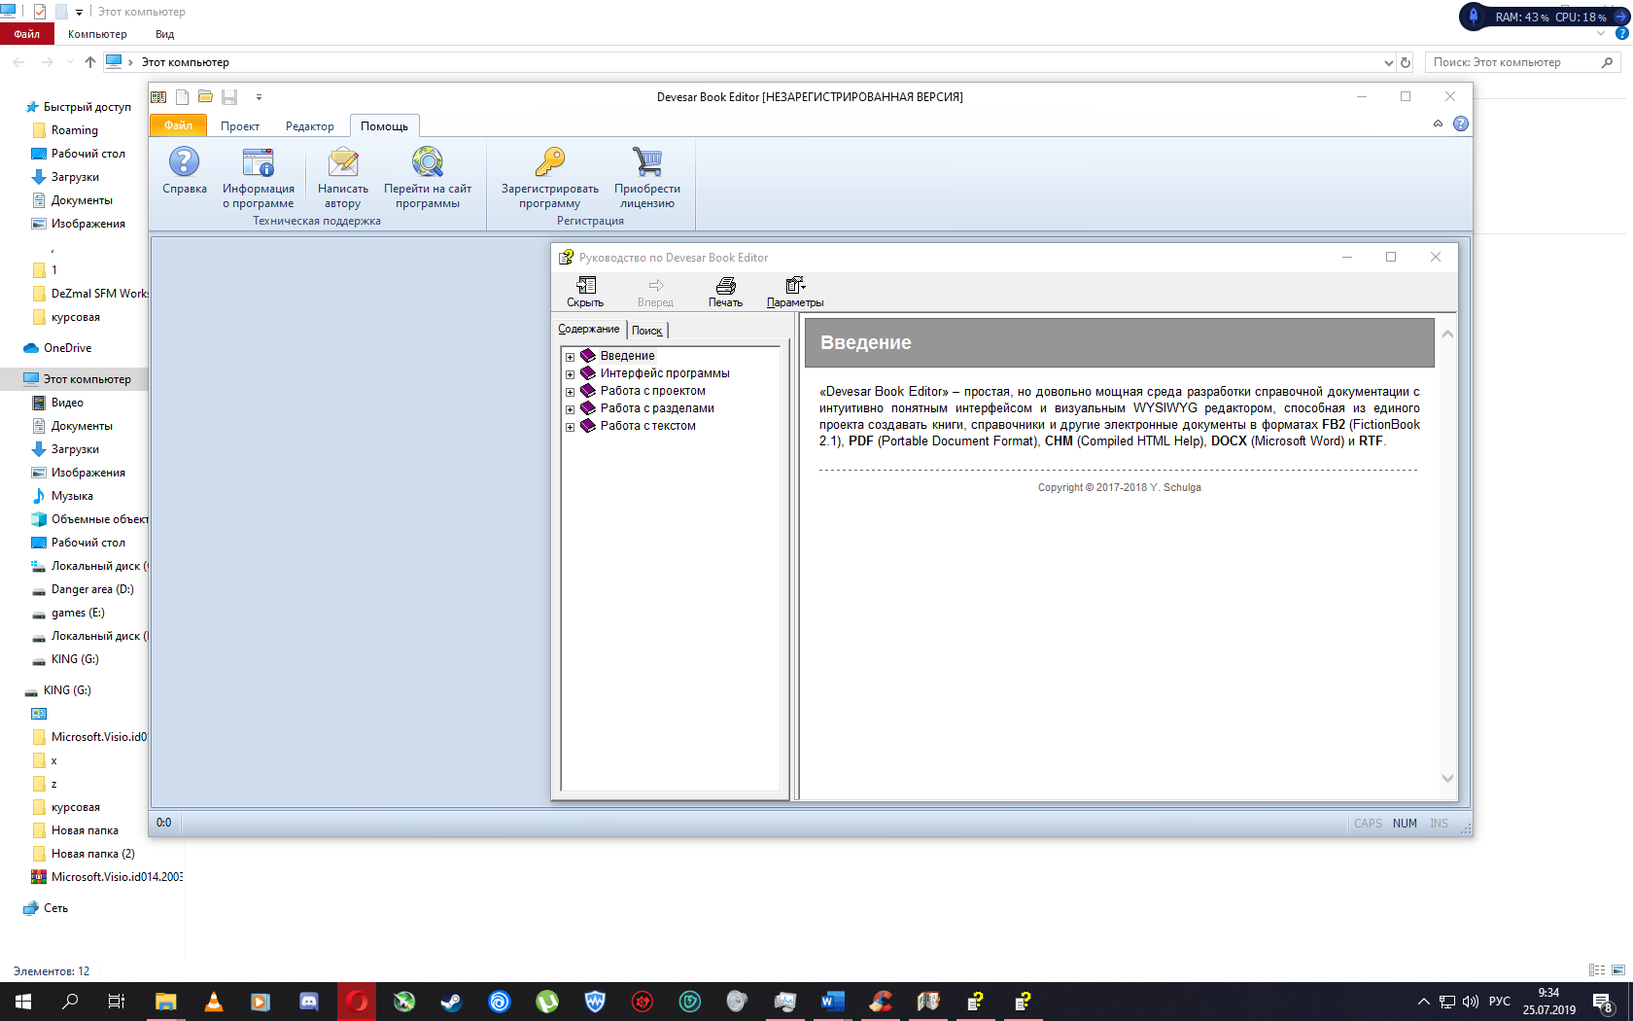Open quick access toolbar dropdown arrow

point(259,97)
